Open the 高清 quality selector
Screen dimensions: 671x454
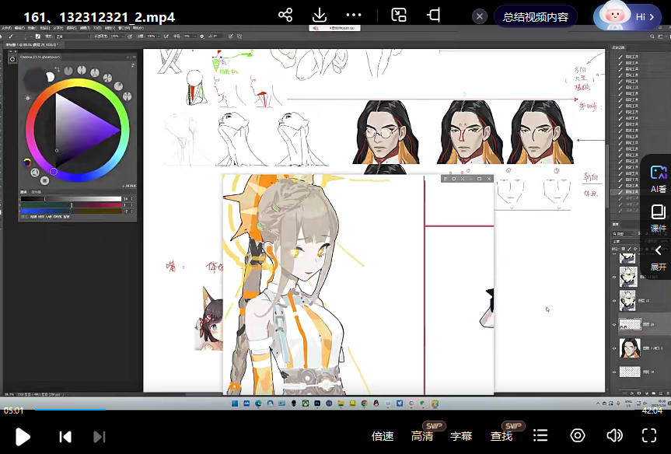point(422,436)
